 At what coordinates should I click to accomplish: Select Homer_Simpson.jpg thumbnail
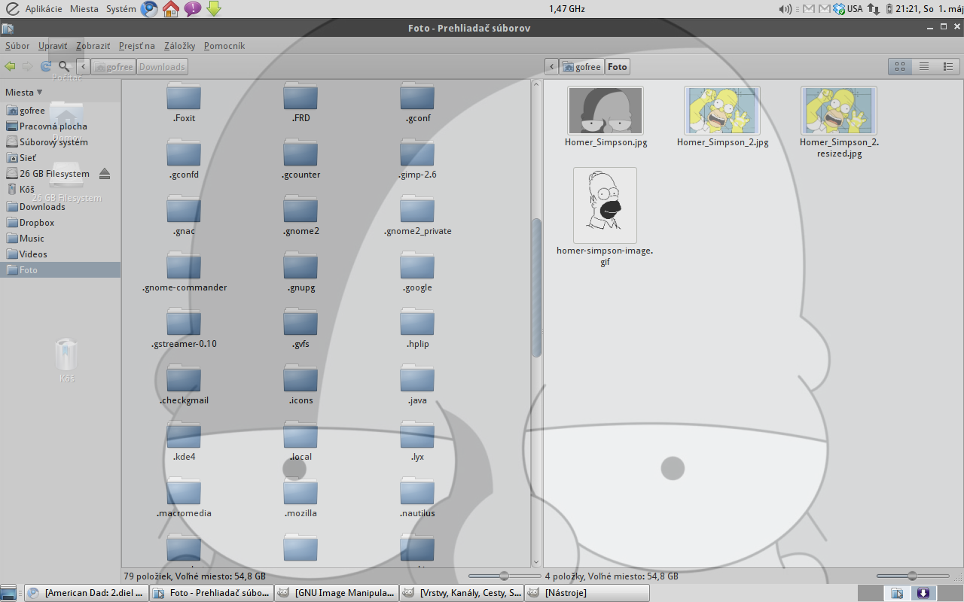click(606, 111)
